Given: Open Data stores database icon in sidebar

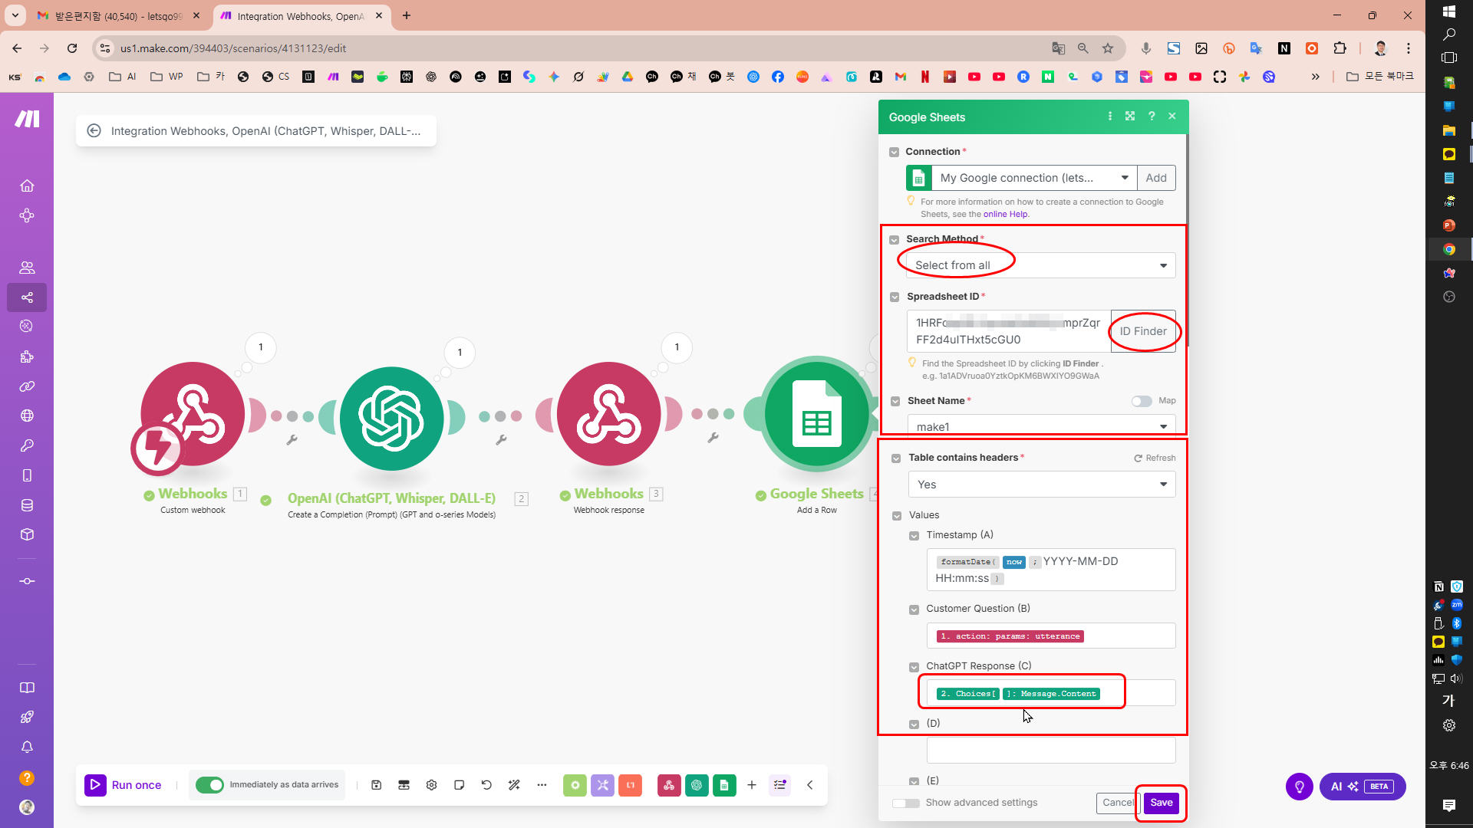Looking at the screenshot, I should pyautogui.click(x=27, y=505).
